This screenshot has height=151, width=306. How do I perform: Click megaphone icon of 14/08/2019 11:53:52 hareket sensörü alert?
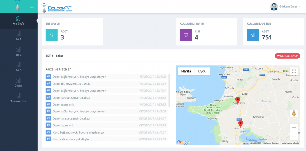[x=48, y=97]
